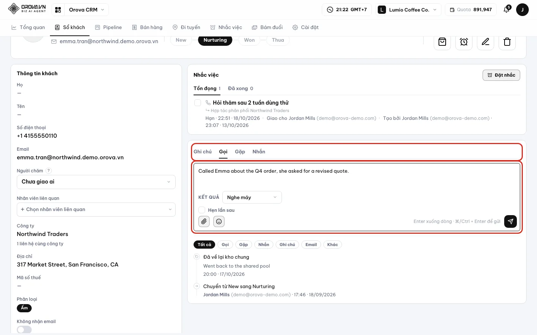The width and height of the screenshot is (537, 335).
Task: Filter activity by Email chip
Action: [x=311, y=245]
